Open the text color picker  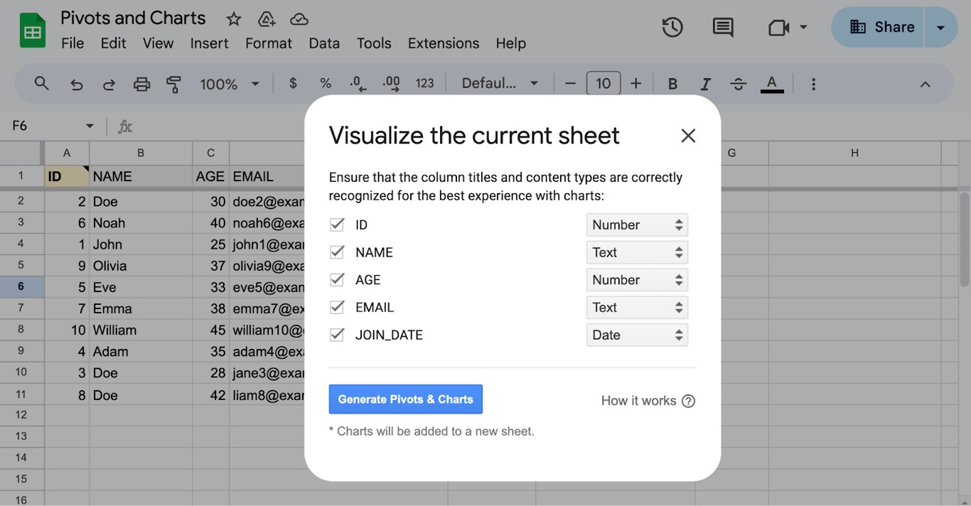[772, 84]
